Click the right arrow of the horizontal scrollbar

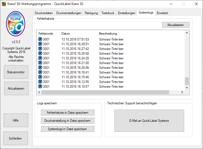[182, 92]
